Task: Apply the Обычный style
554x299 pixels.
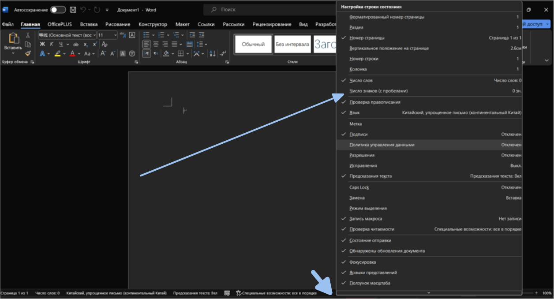Action: tap(253, 44)
